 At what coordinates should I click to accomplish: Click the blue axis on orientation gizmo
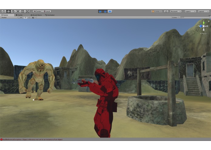[x=200, y=26]
